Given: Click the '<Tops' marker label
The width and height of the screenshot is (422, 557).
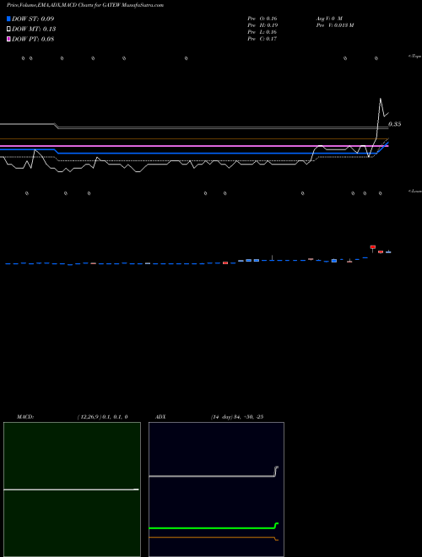Looking at the screenshot, I should (x=415, y=57).
